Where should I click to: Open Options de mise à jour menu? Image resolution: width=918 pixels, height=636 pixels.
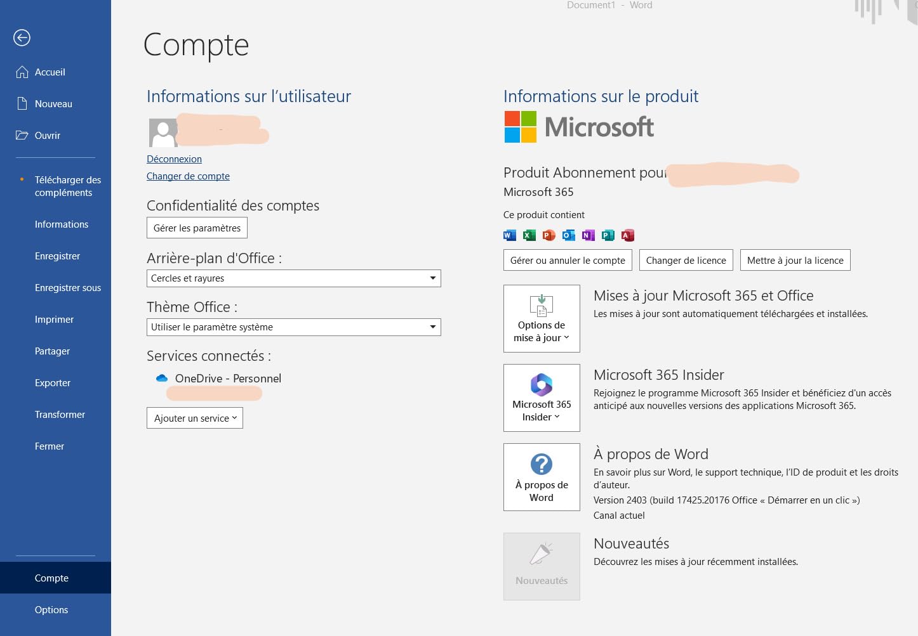coord(542,318)
